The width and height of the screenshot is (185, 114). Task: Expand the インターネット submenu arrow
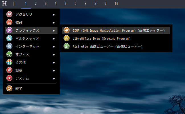point(54,46)
